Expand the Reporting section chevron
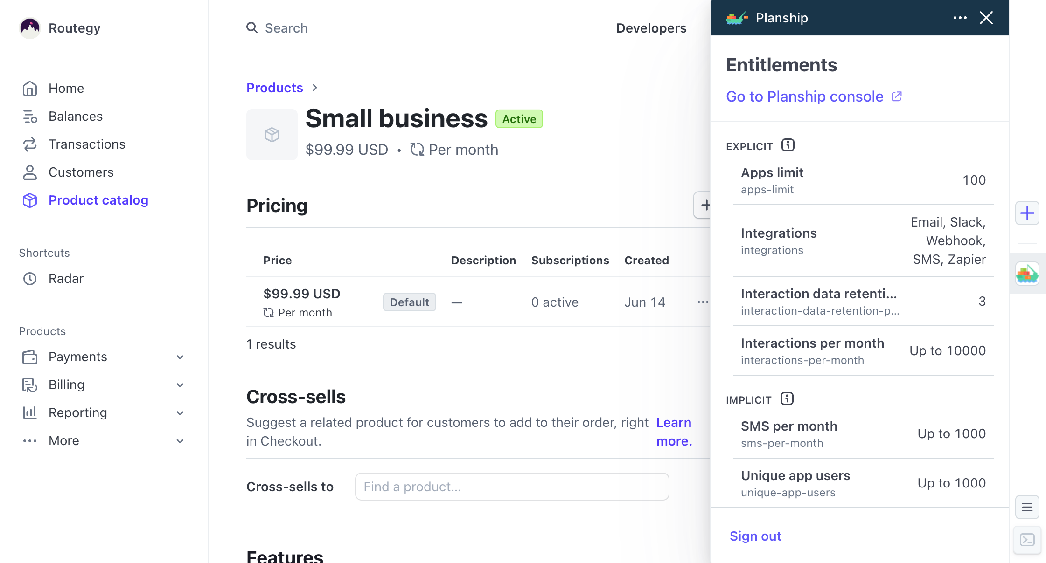1046x563 pixels. tap(180, 413)
